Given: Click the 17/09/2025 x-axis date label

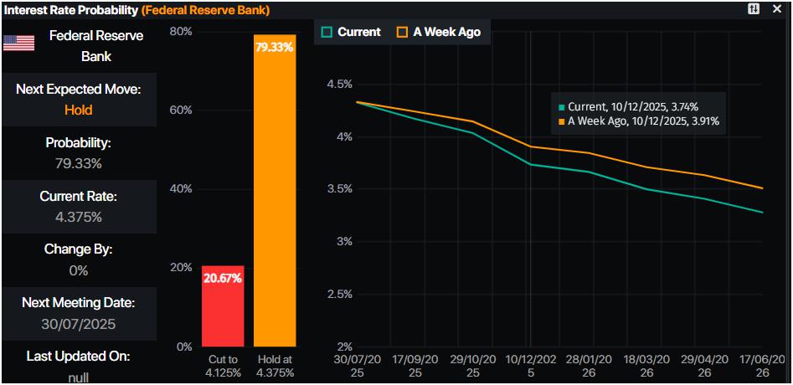Looking at the screenshot, I should point(415,365).
